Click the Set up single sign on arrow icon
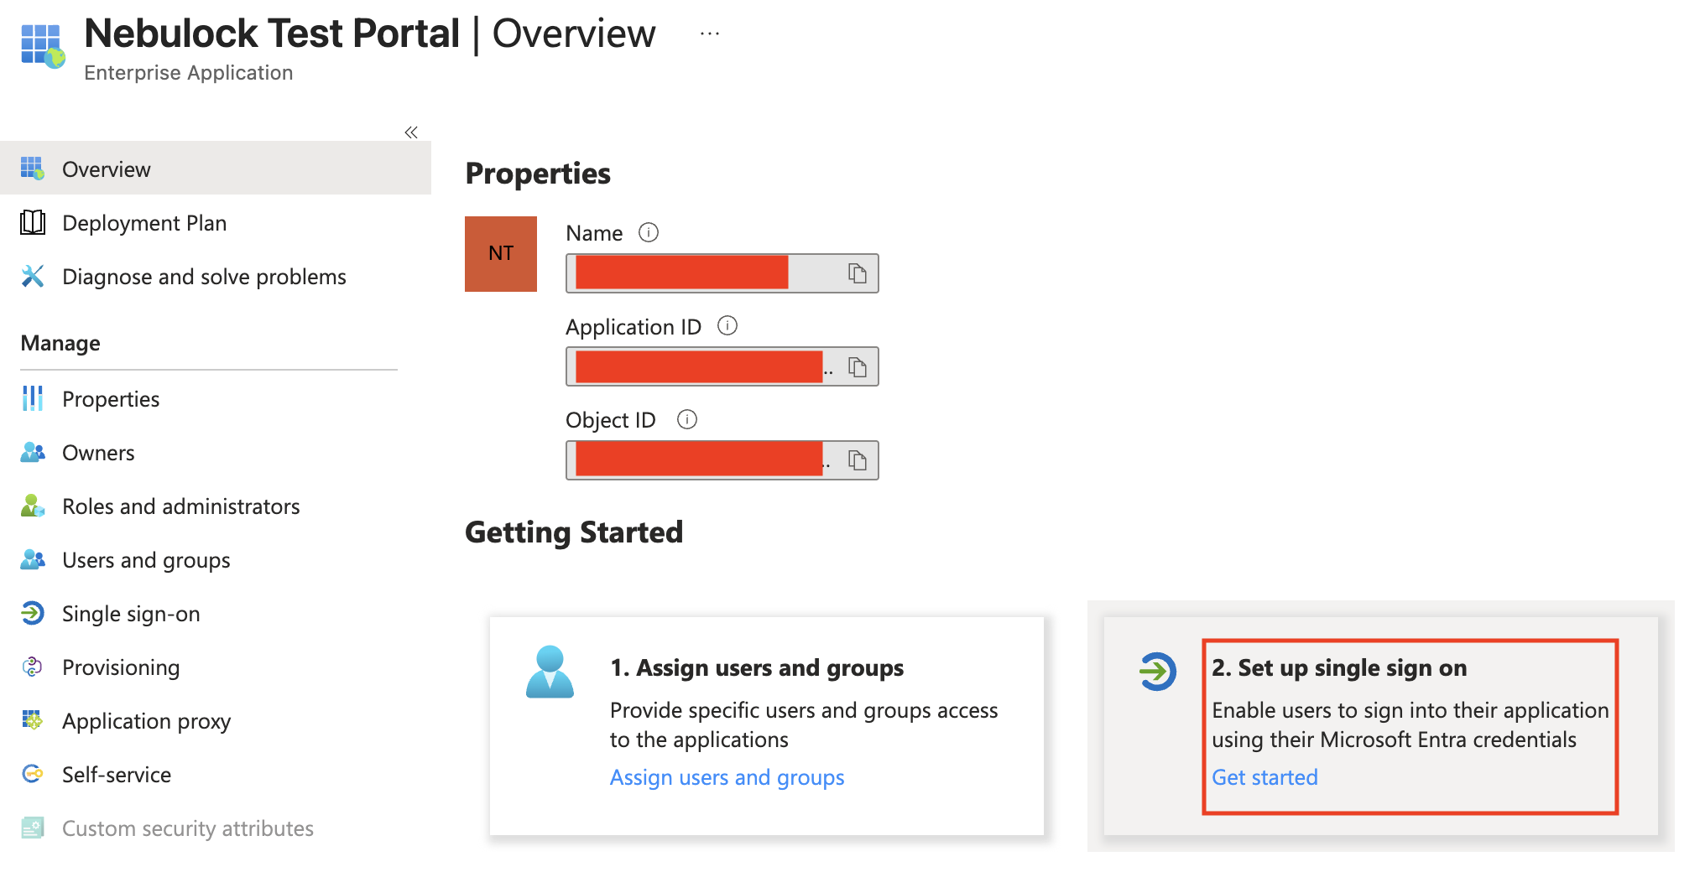This screenshot has width=1705, height=872. 1158,671
